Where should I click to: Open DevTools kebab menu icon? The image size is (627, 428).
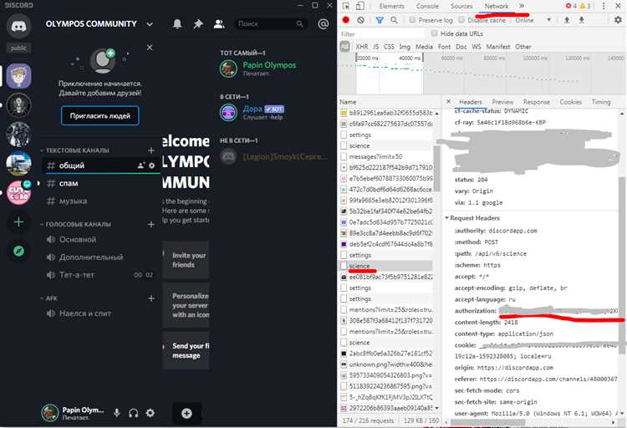604,6
